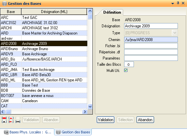Select the Définition tab
This screenshot has width=187, height=136.
(x=112, y=12)
